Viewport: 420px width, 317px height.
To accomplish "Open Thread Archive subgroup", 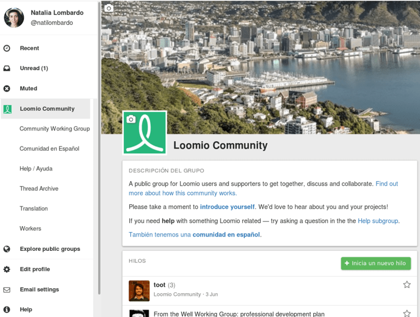I will (39, 188).
